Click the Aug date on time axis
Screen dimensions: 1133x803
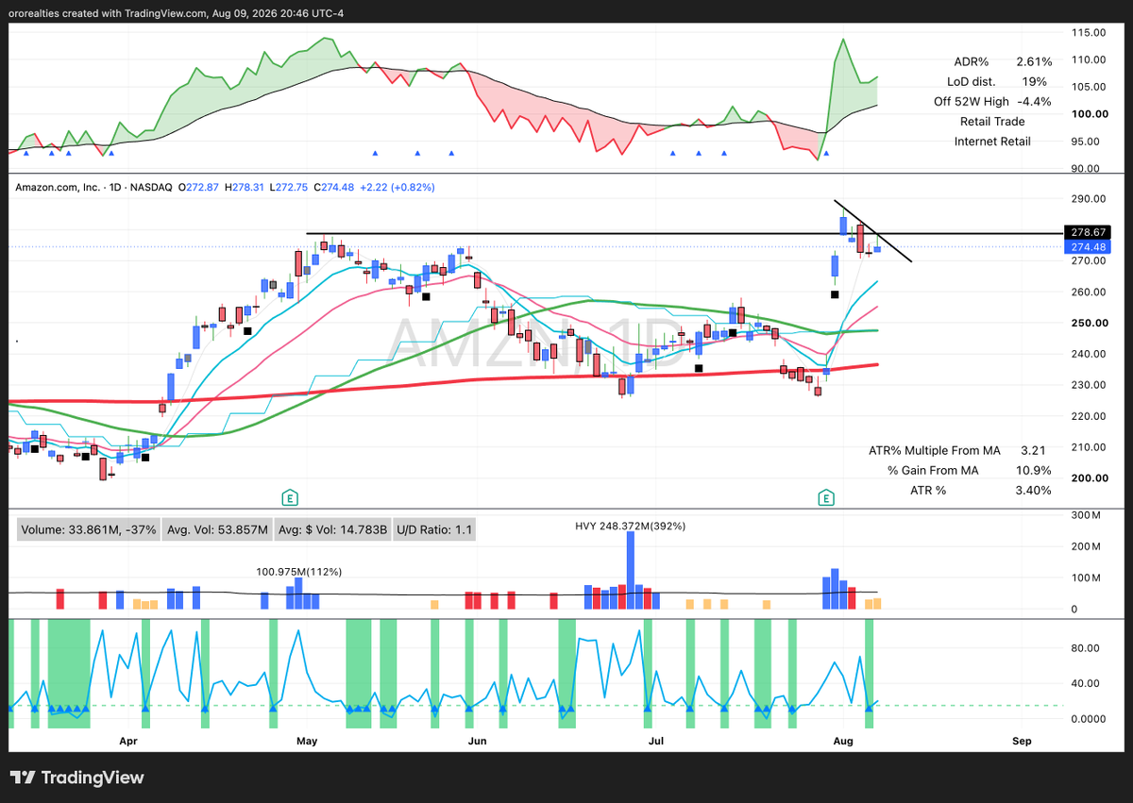click(x=844, y=741)
